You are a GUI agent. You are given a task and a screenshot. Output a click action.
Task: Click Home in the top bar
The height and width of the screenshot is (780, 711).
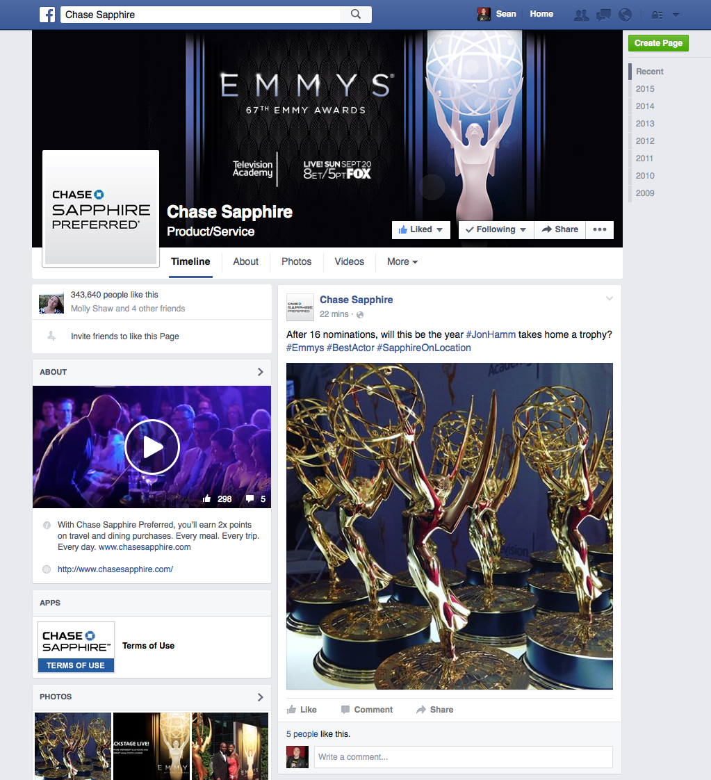click(x=541, y=14)
